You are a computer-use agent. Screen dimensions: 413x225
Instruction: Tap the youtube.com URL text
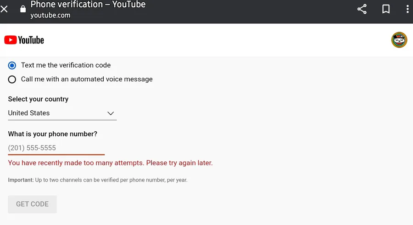pyautogui.click(x=50, y=15)
